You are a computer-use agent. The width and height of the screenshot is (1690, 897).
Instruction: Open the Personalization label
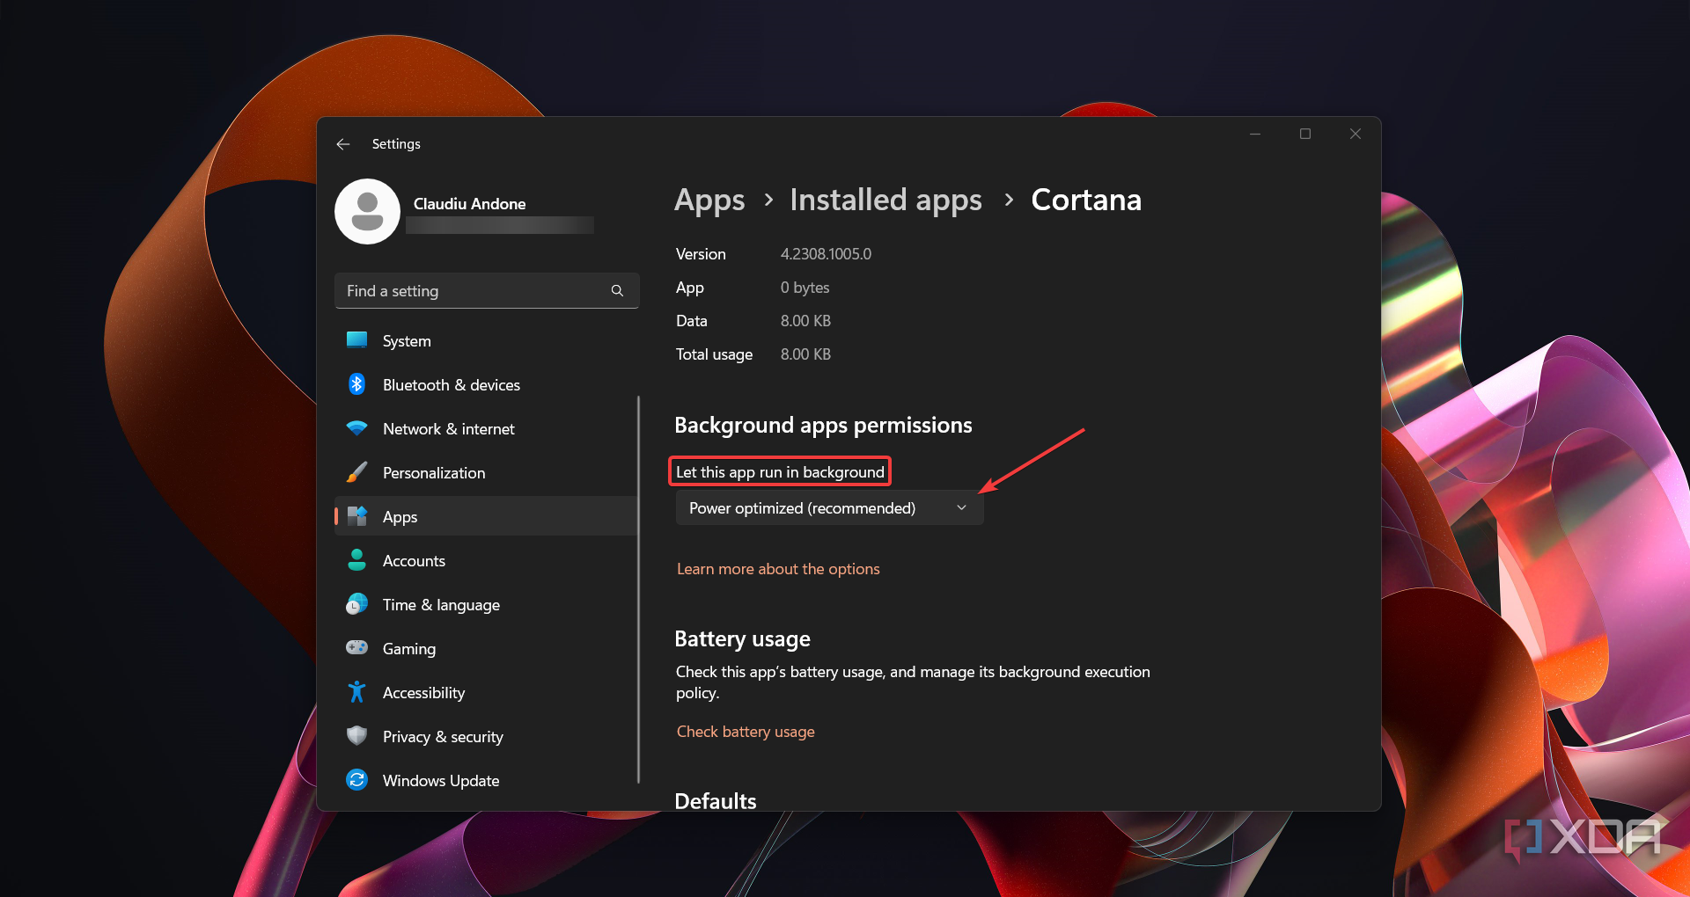click(x=434, y=473)
